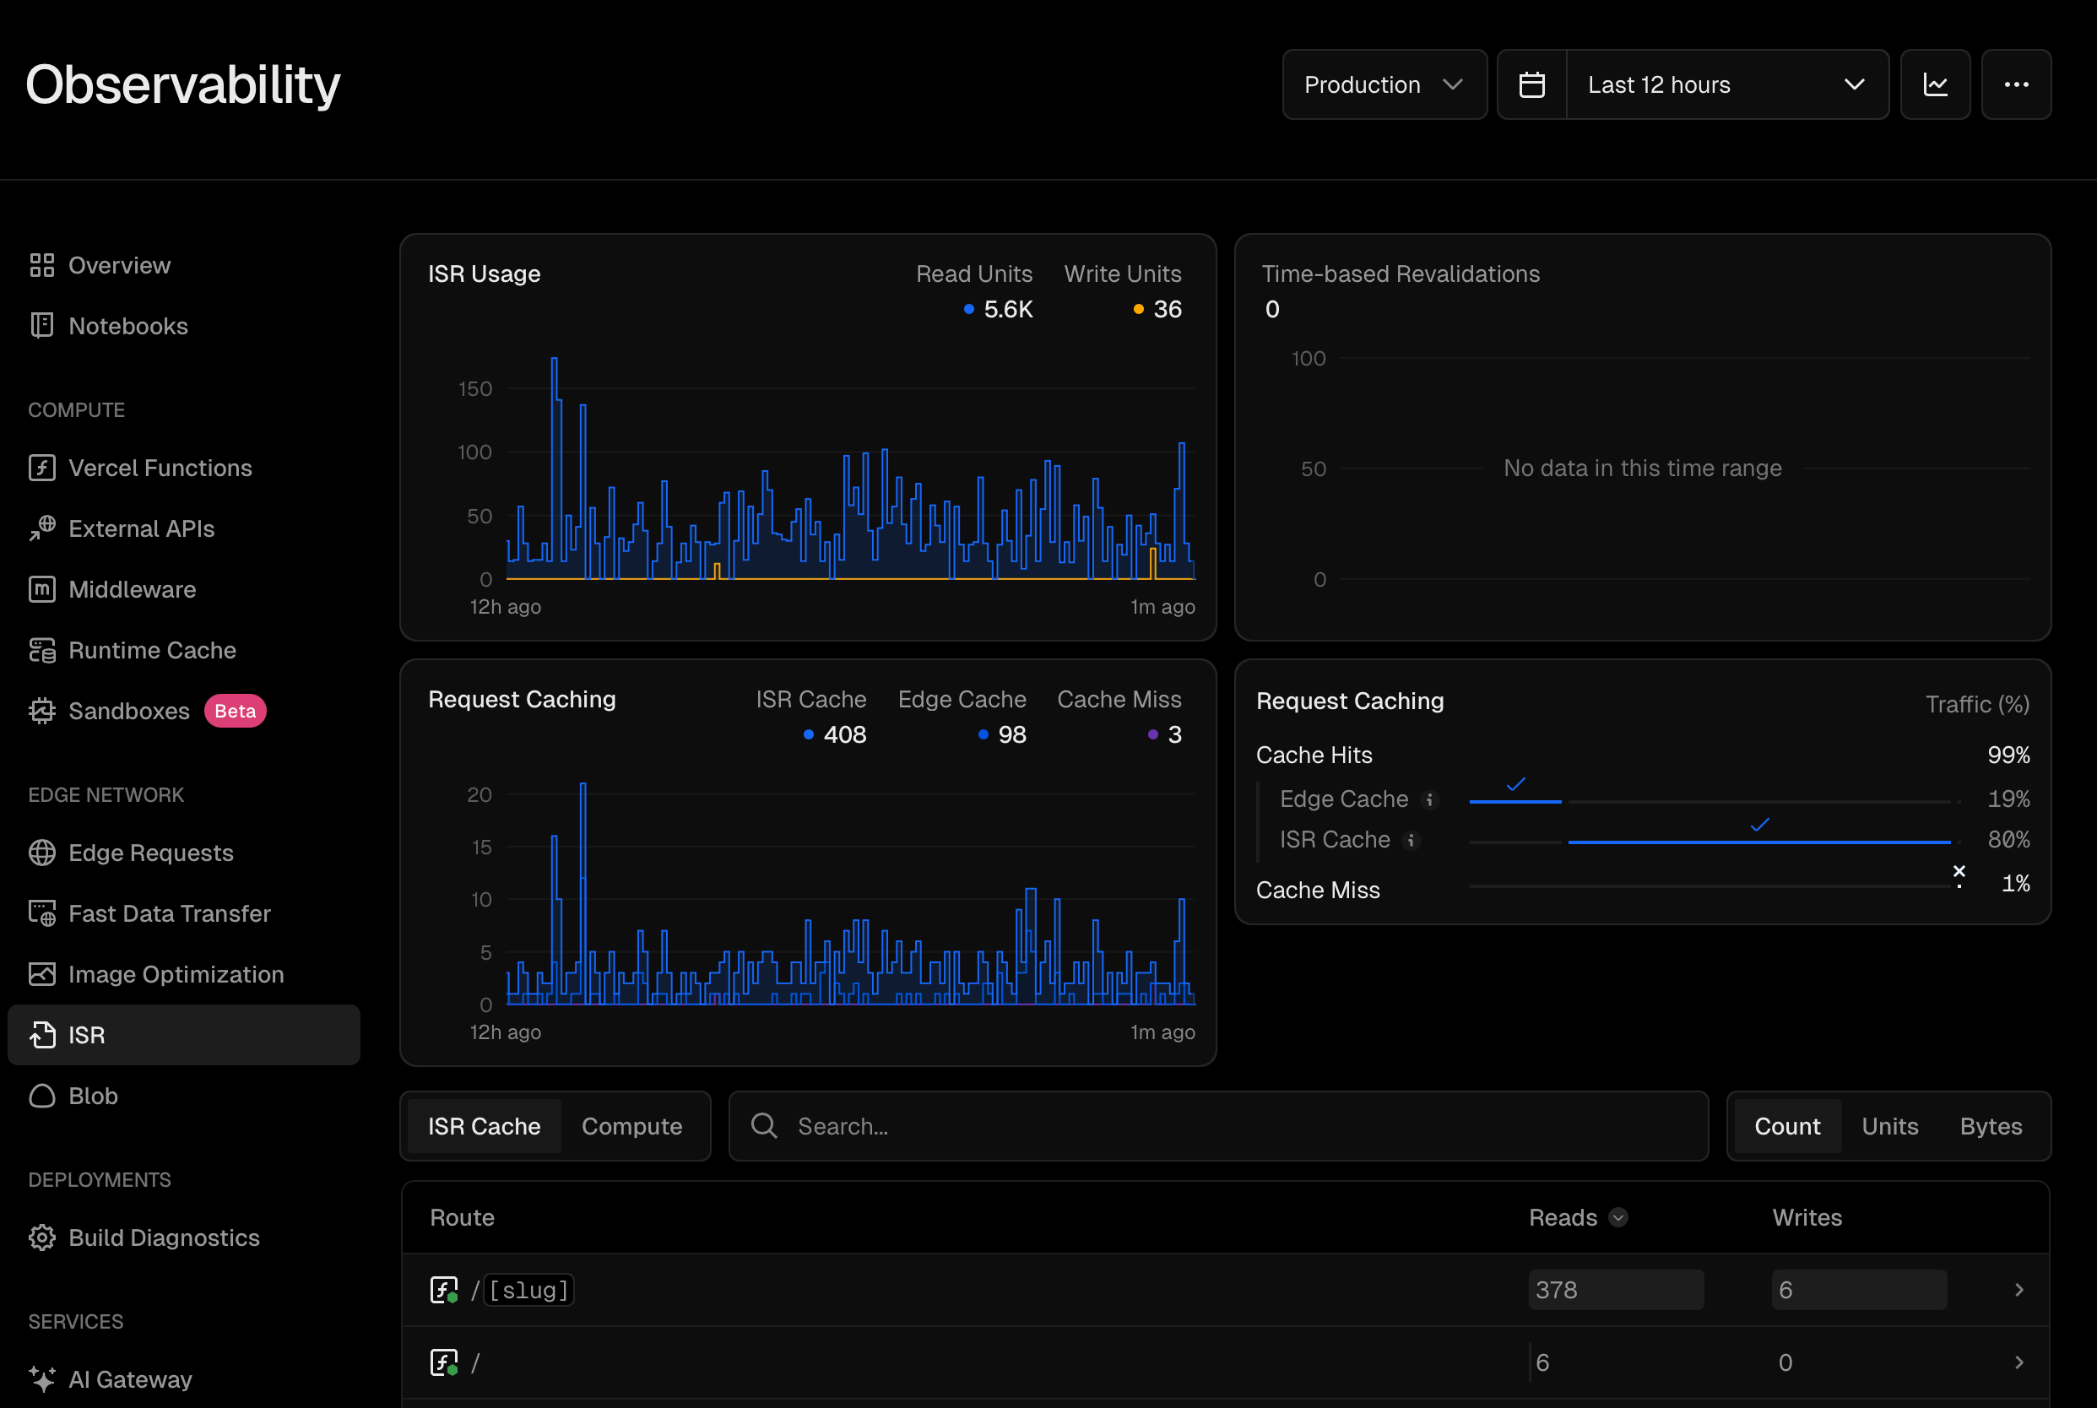Expand the Last 12 hours time range
The image size is (2097, 1408).
tap(1726, 84)
